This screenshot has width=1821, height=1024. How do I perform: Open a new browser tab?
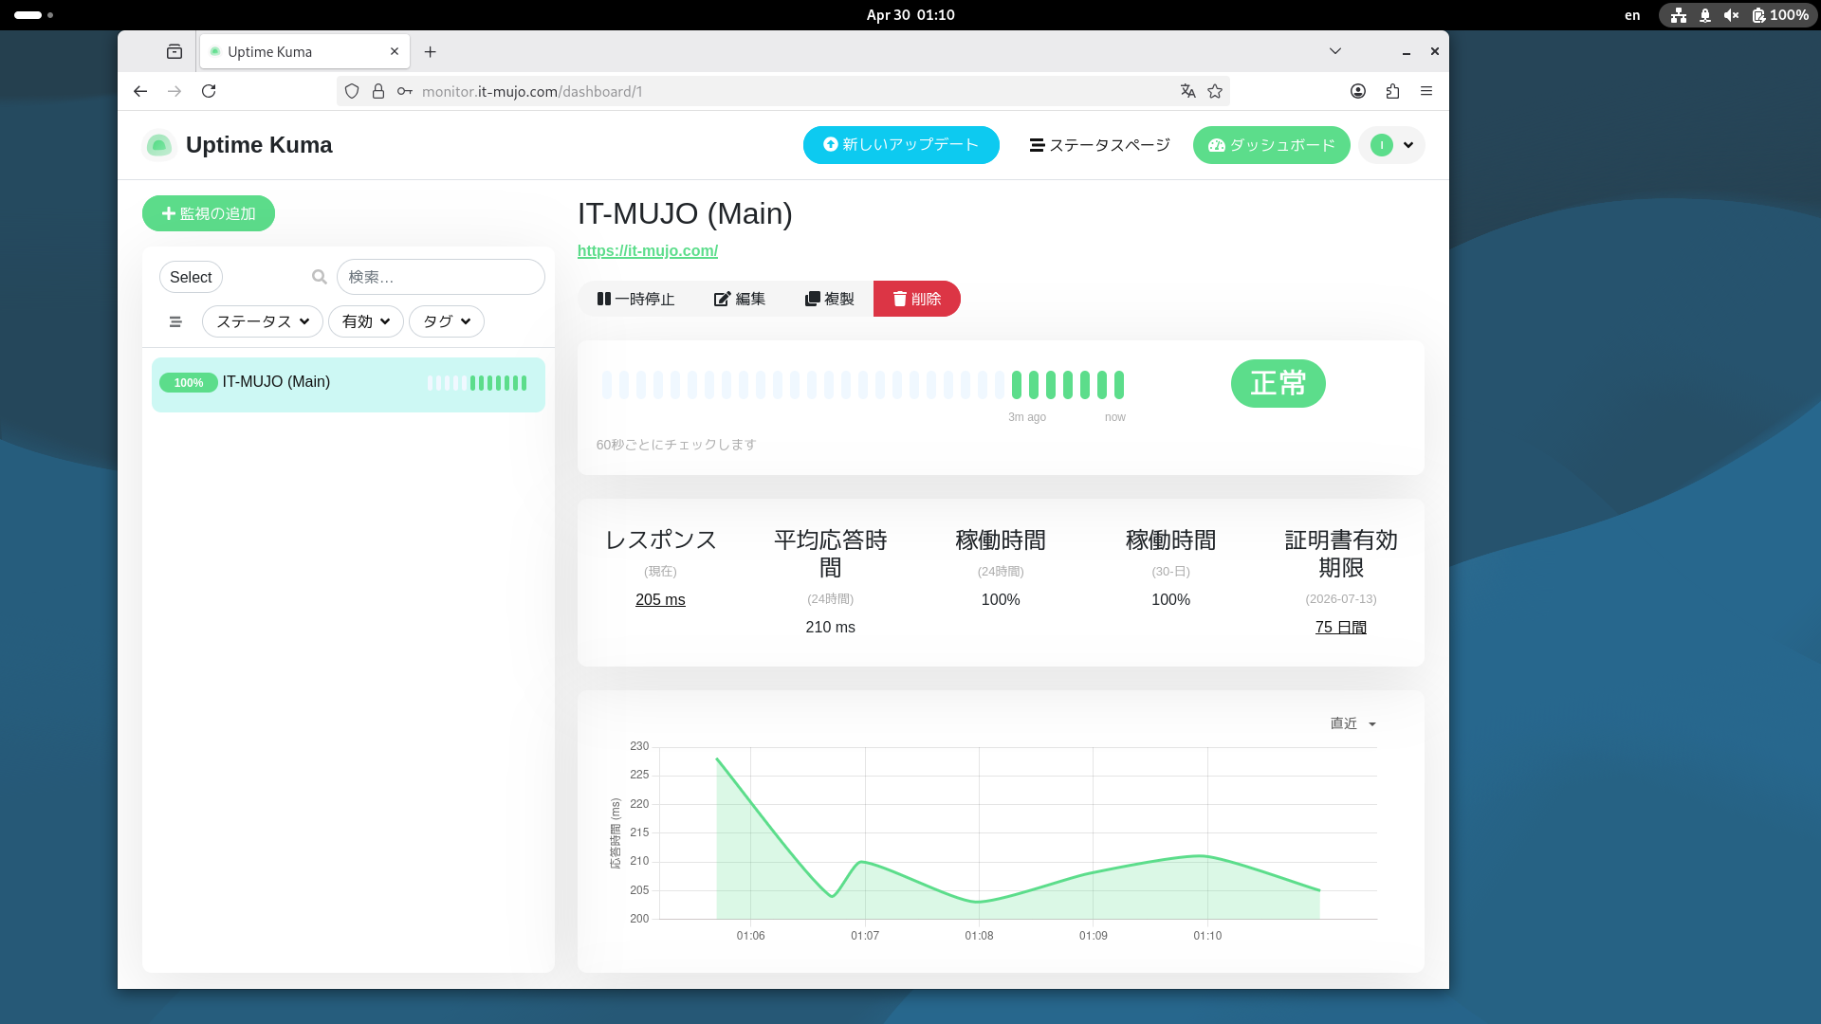[x=431, y=51]
